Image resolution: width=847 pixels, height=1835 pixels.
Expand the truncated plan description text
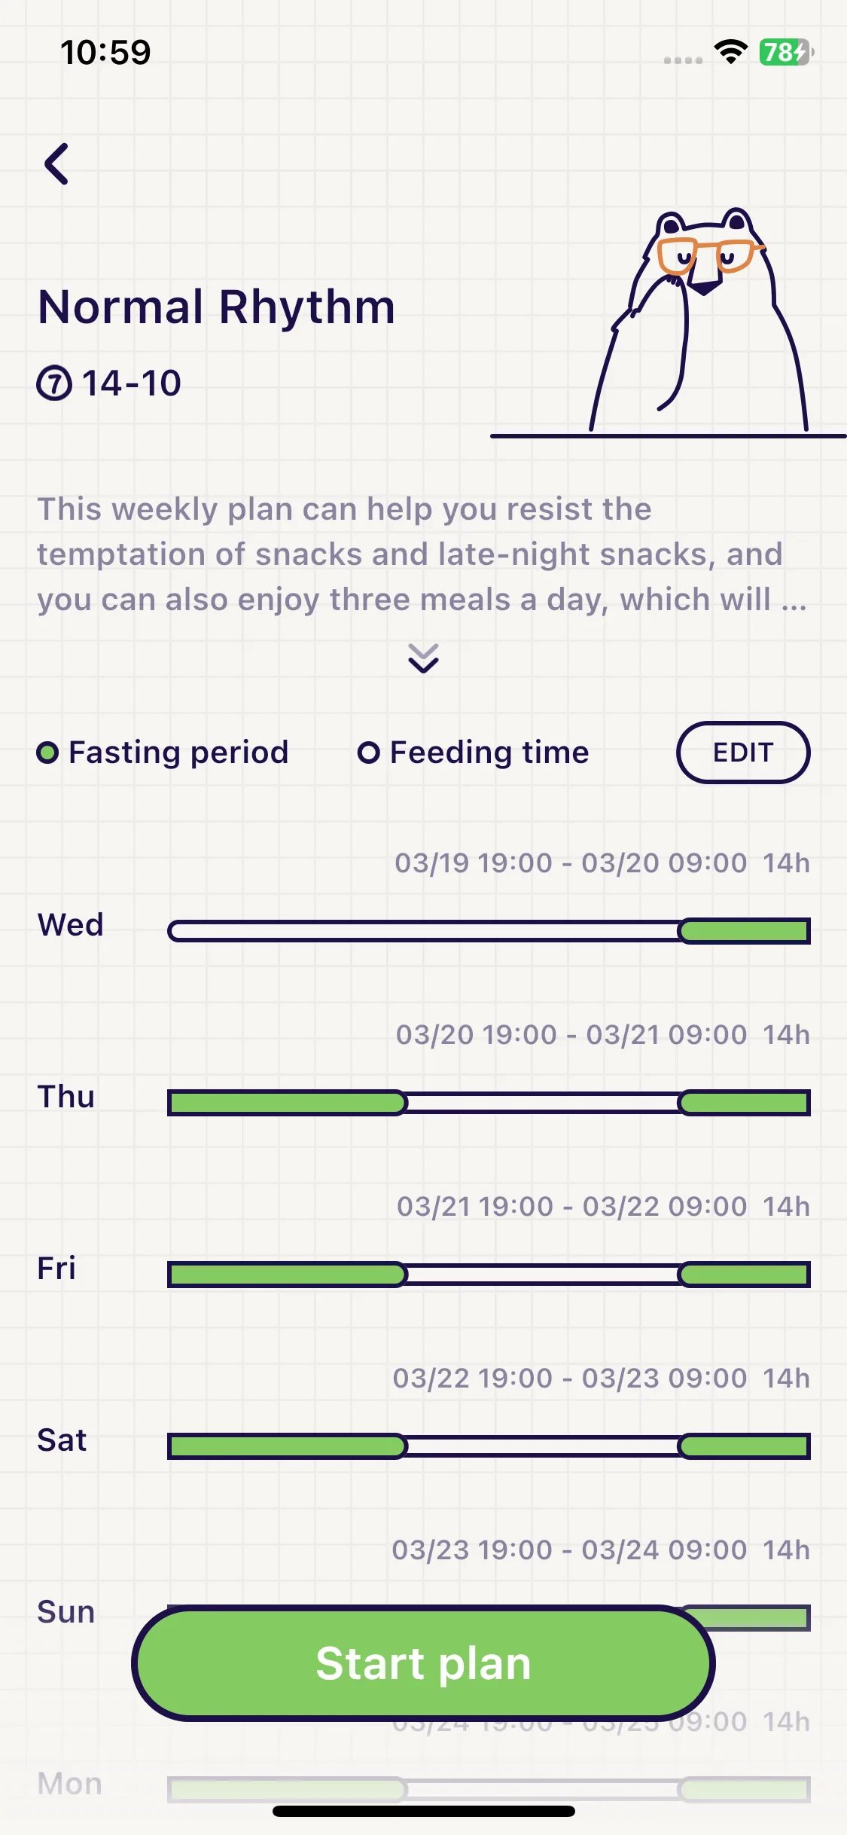pyautogui.click(x=422, y=554)
